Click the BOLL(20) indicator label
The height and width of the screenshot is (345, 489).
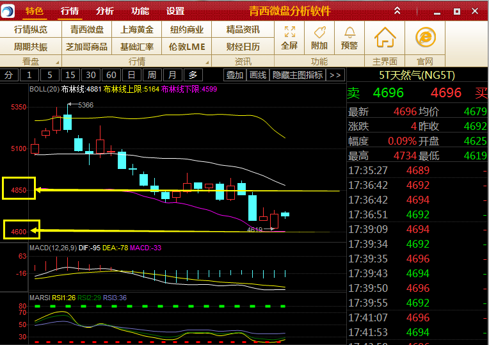click(x=44, y=89)
